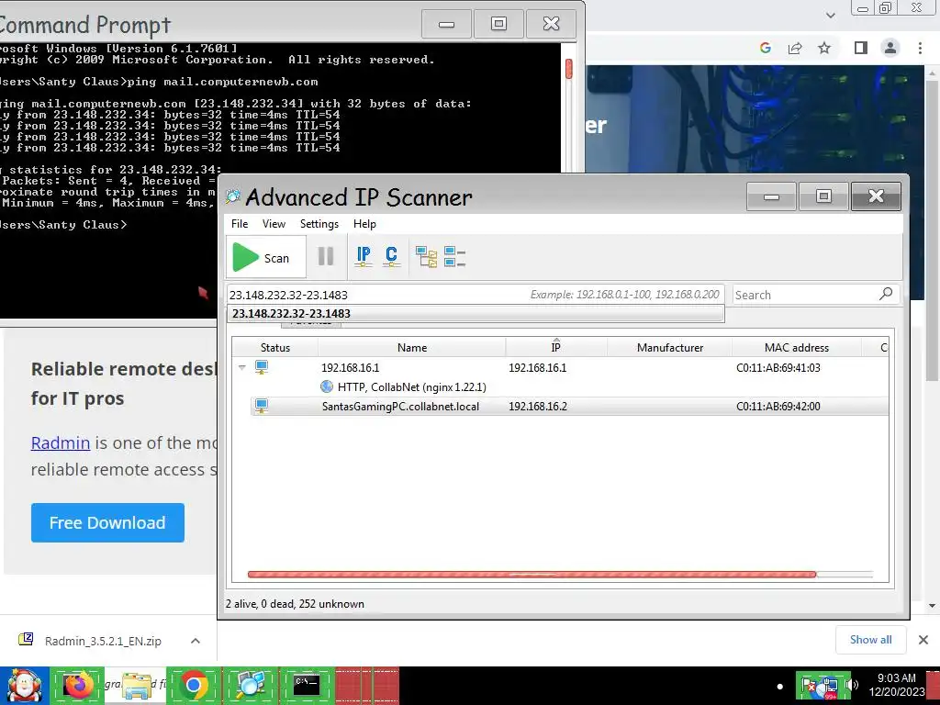Select HTTP, CollabNet (nginx 1.22.1) service row

click(x=412, y=387)
